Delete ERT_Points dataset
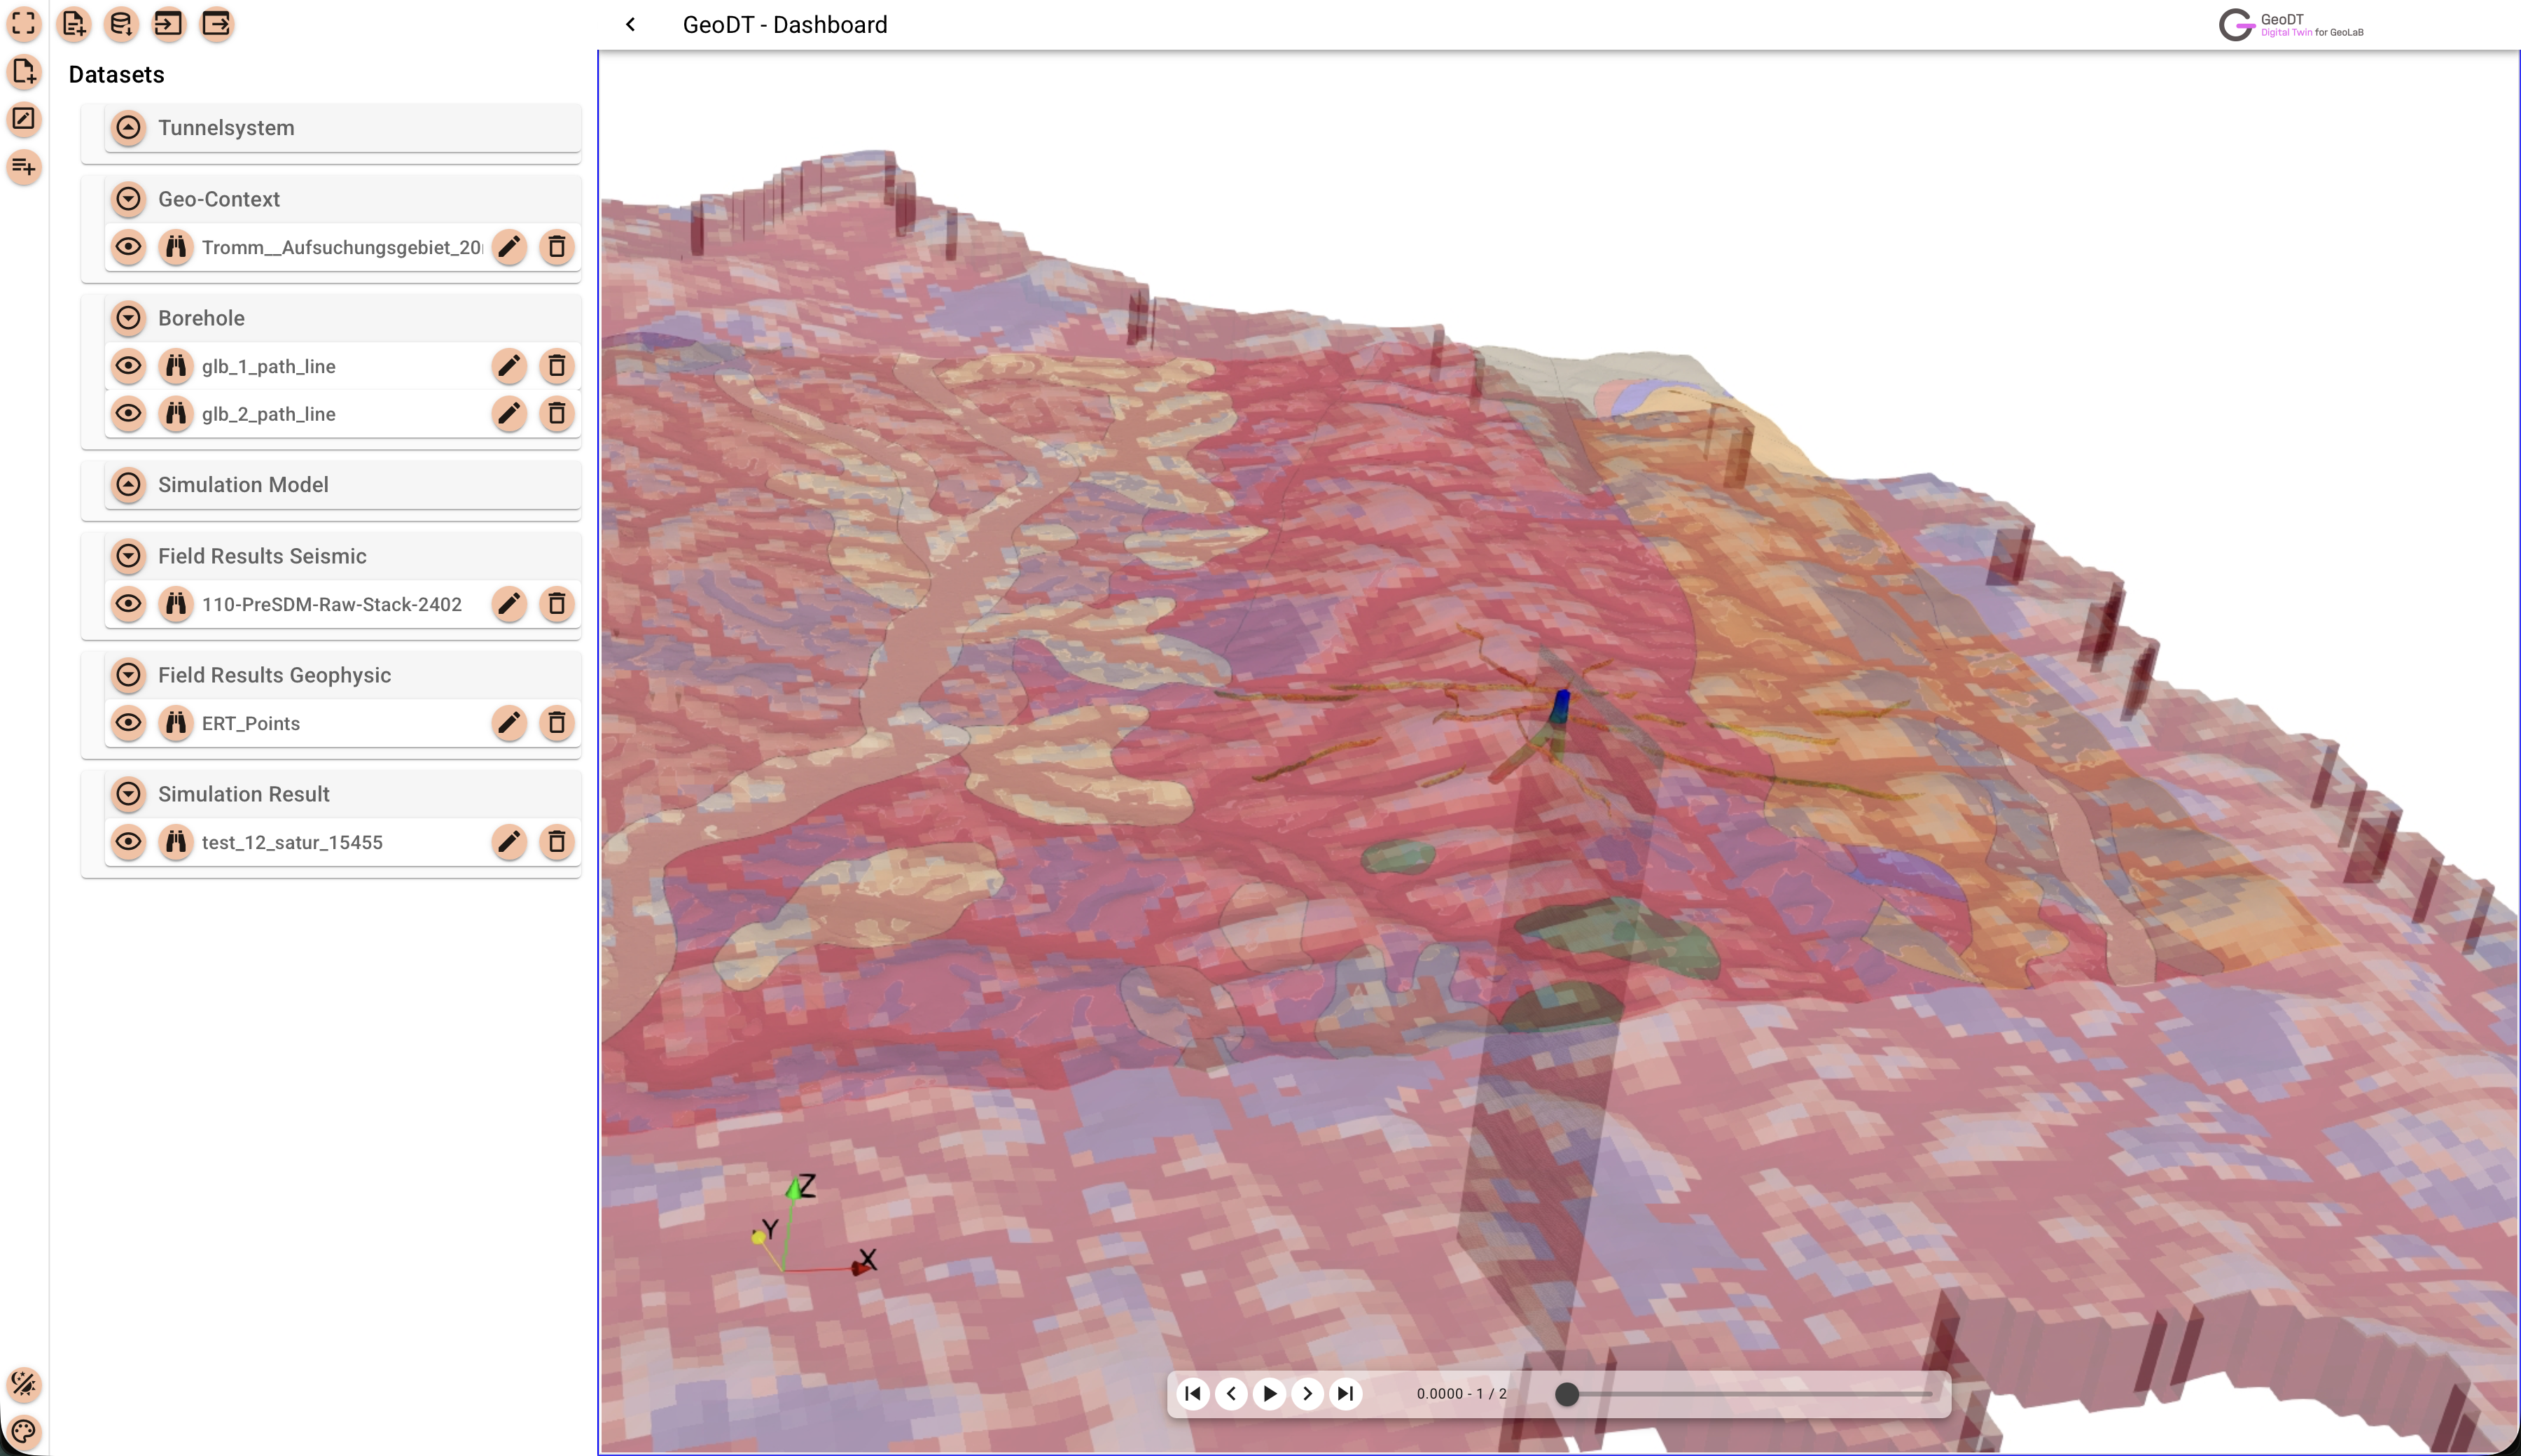Screen dimensions: 2521x1456 coord(557,723)
